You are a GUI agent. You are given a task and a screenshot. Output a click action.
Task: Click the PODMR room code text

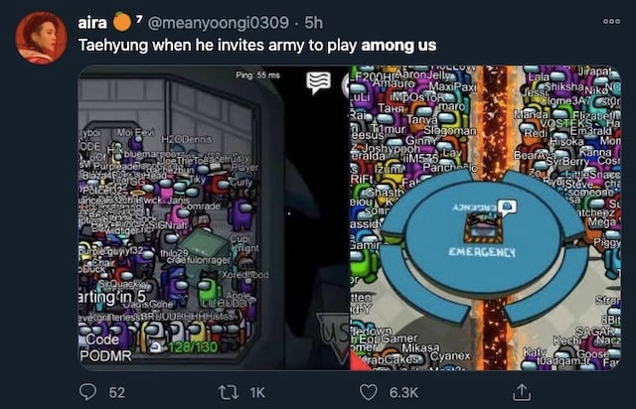tap(105, 356)
